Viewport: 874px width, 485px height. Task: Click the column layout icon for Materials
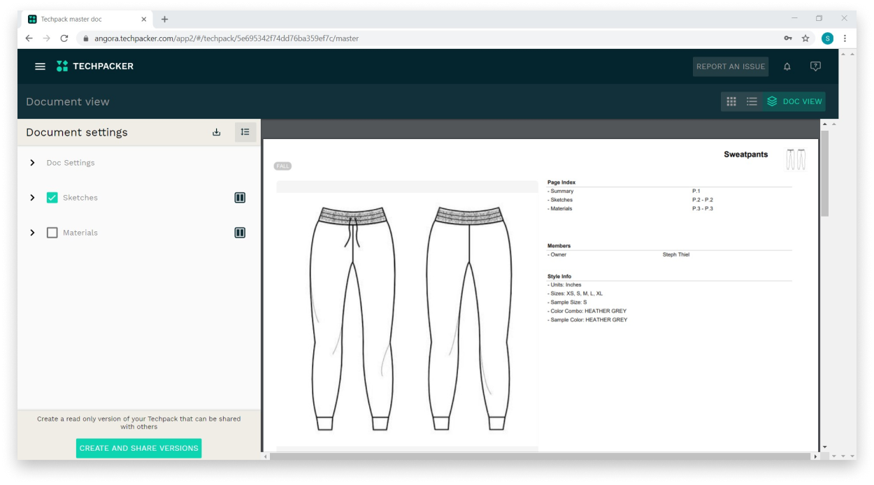coord(240,233)
